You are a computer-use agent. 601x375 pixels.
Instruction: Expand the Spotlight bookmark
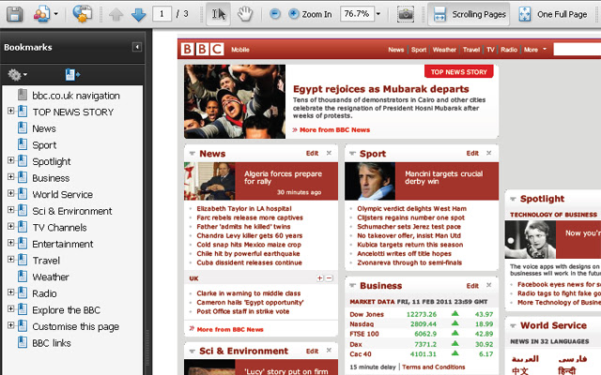(x=10, y=160)
